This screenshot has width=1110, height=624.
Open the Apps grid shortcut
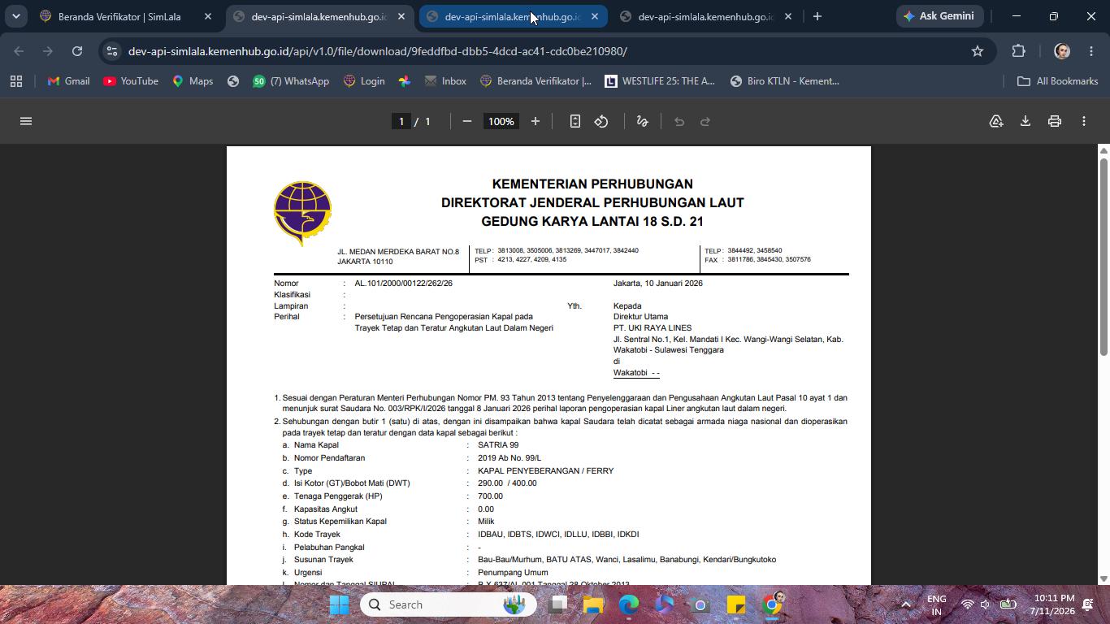[x=16, y=81]
